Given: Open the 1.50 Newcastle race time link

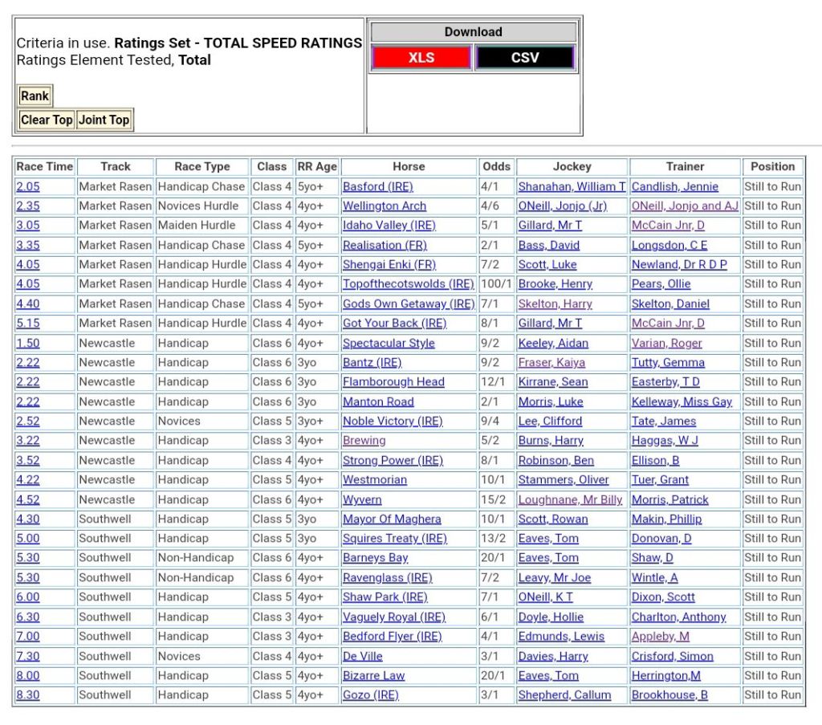Looking at the screenshot, I should [x=27, y=343].
